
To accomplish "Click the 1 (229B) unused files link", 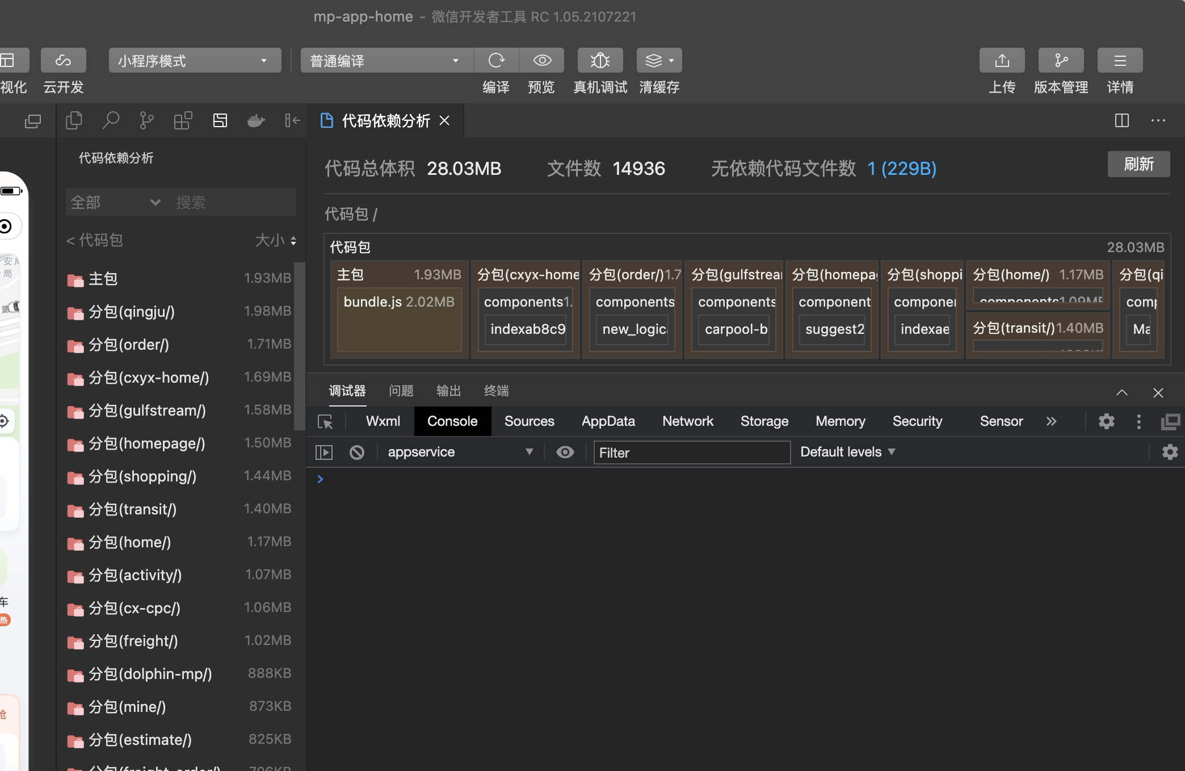I will (902, 169).
